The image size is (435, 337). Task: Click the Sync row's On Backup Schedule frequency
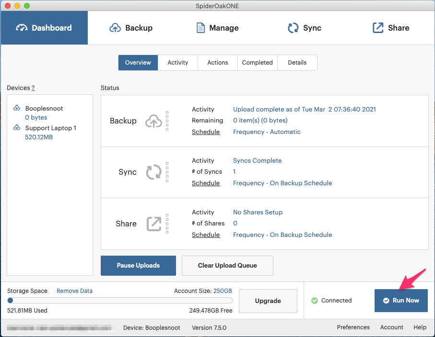click(282, 183)
